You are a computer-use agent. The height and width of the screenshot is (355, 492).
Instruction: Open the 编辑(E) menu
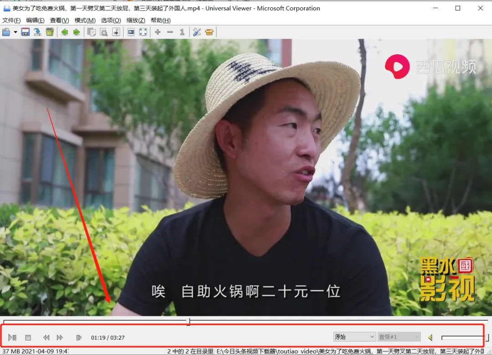35,21
